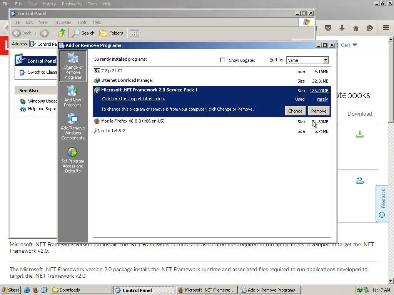Open Add New Programs sidebar icon
The height and width of the screenshot is (295, 394).
(73, 96)
